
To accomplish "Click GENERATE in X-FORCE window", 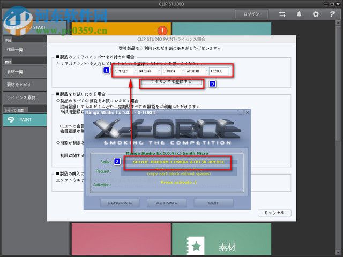I will click(x=120, y=203).
